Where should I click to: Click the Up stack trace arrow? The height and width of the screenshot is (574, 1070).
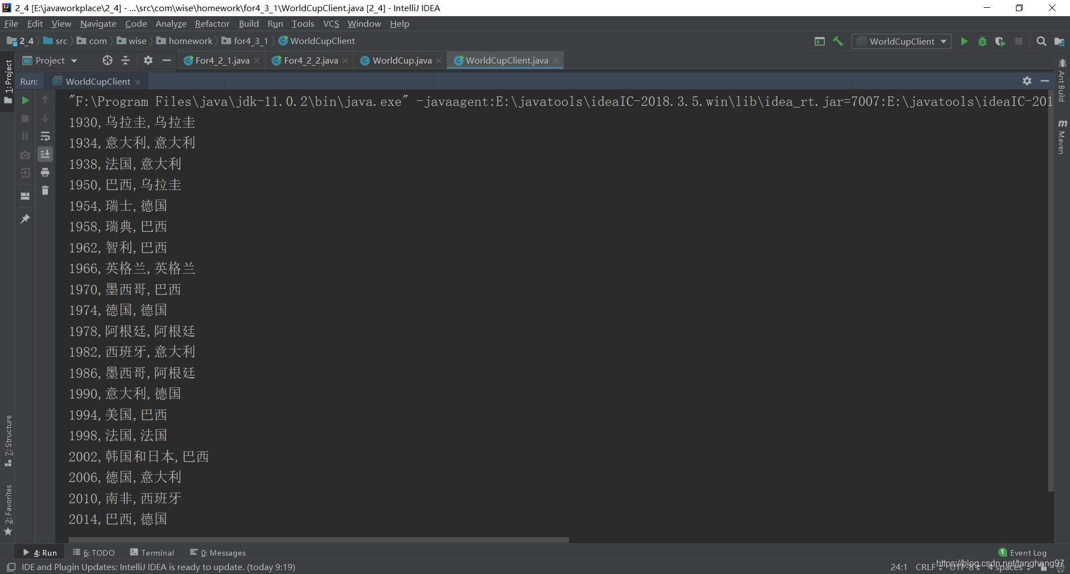click(x=45, y=100)
